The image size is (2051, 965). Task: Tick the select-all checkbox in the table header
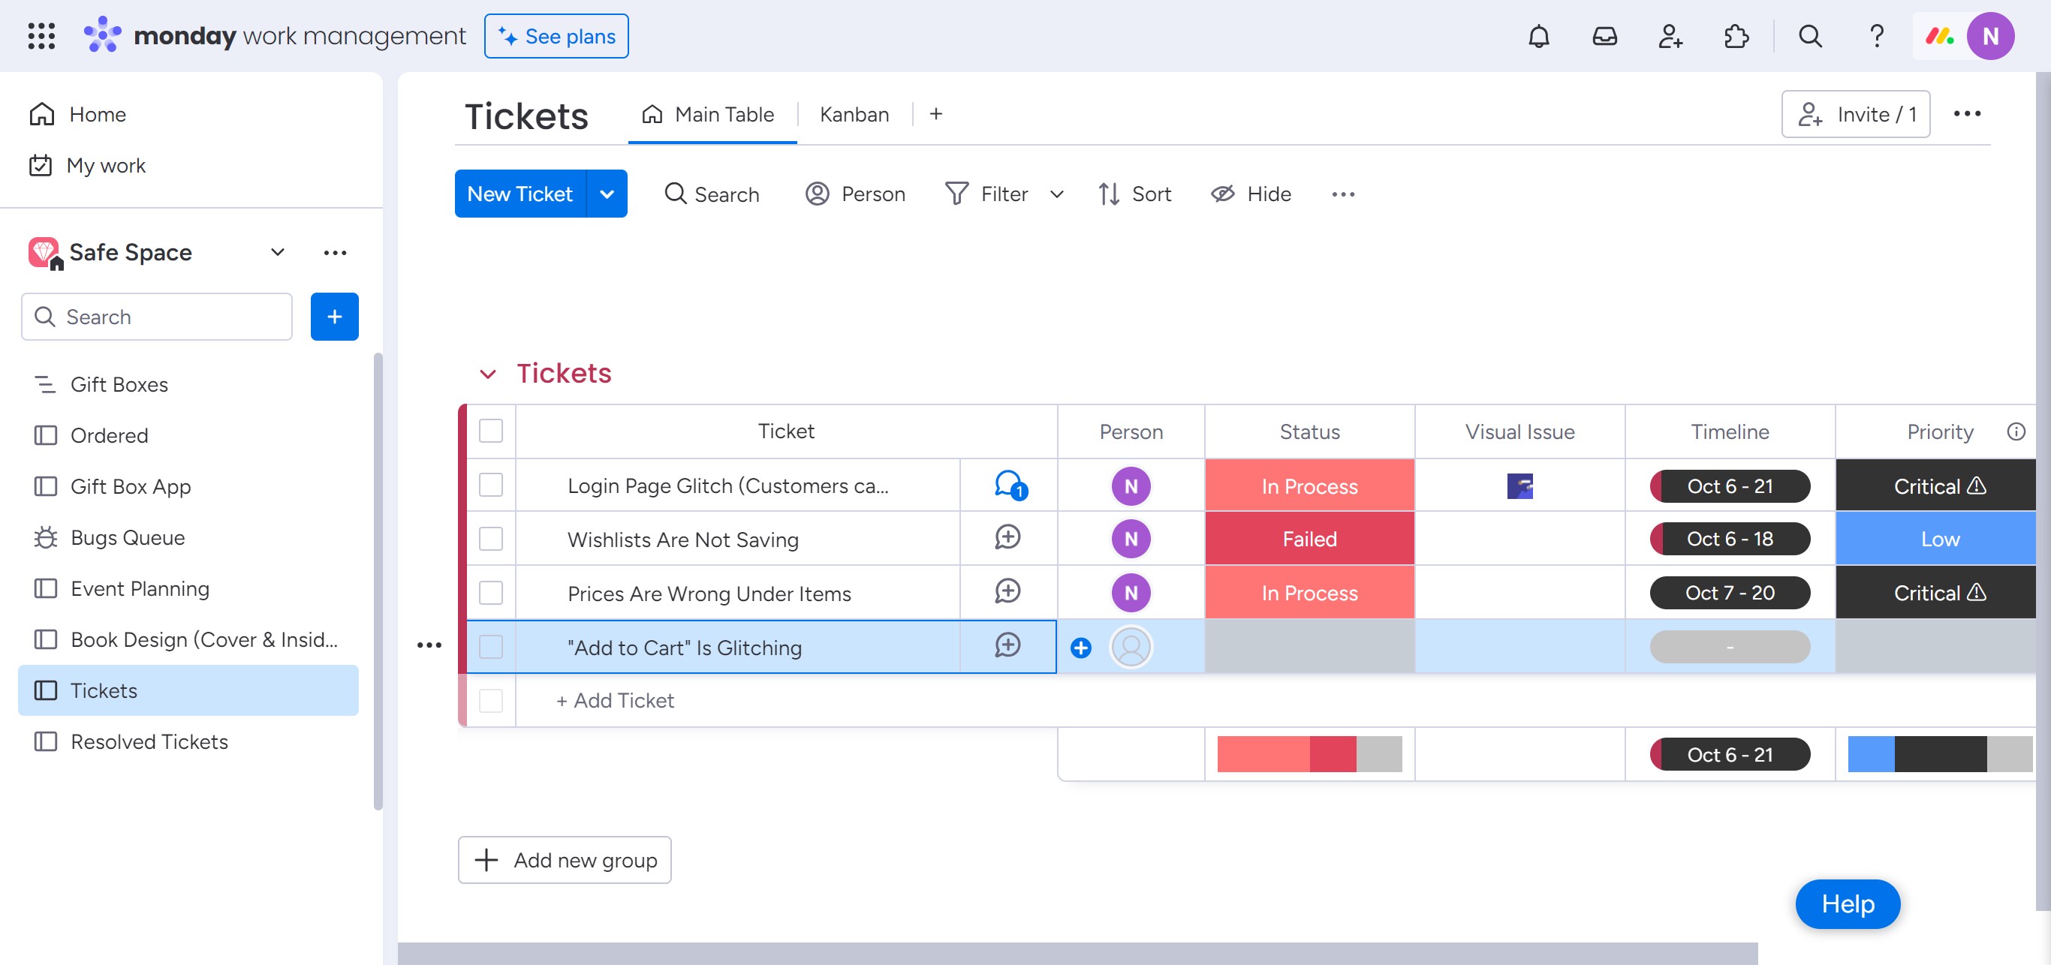491,431
